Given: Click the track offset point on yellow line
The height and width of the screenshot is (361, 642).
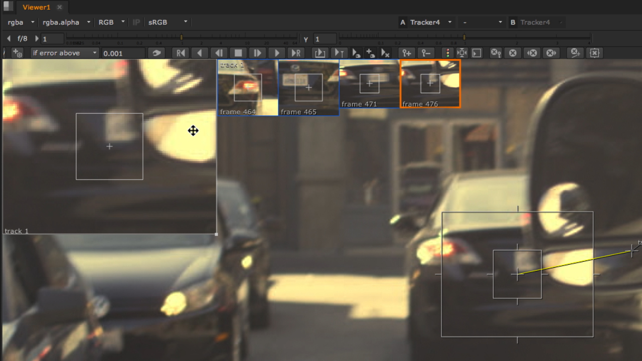Looking at the screenshot, I should [632, 252].
